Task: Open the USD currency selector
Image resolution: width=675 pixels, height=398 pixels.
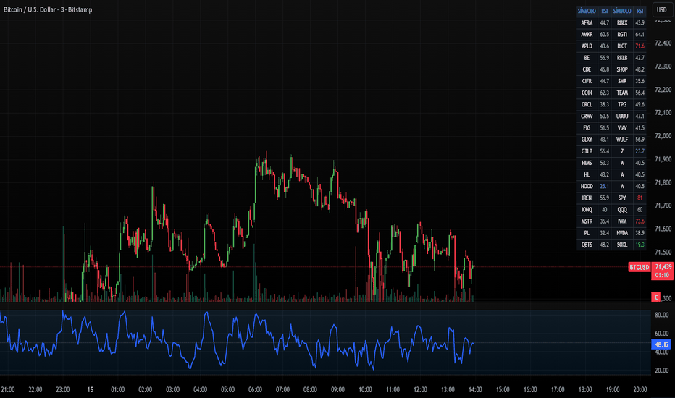Action: pyautogui.click(x=661, y=10)
